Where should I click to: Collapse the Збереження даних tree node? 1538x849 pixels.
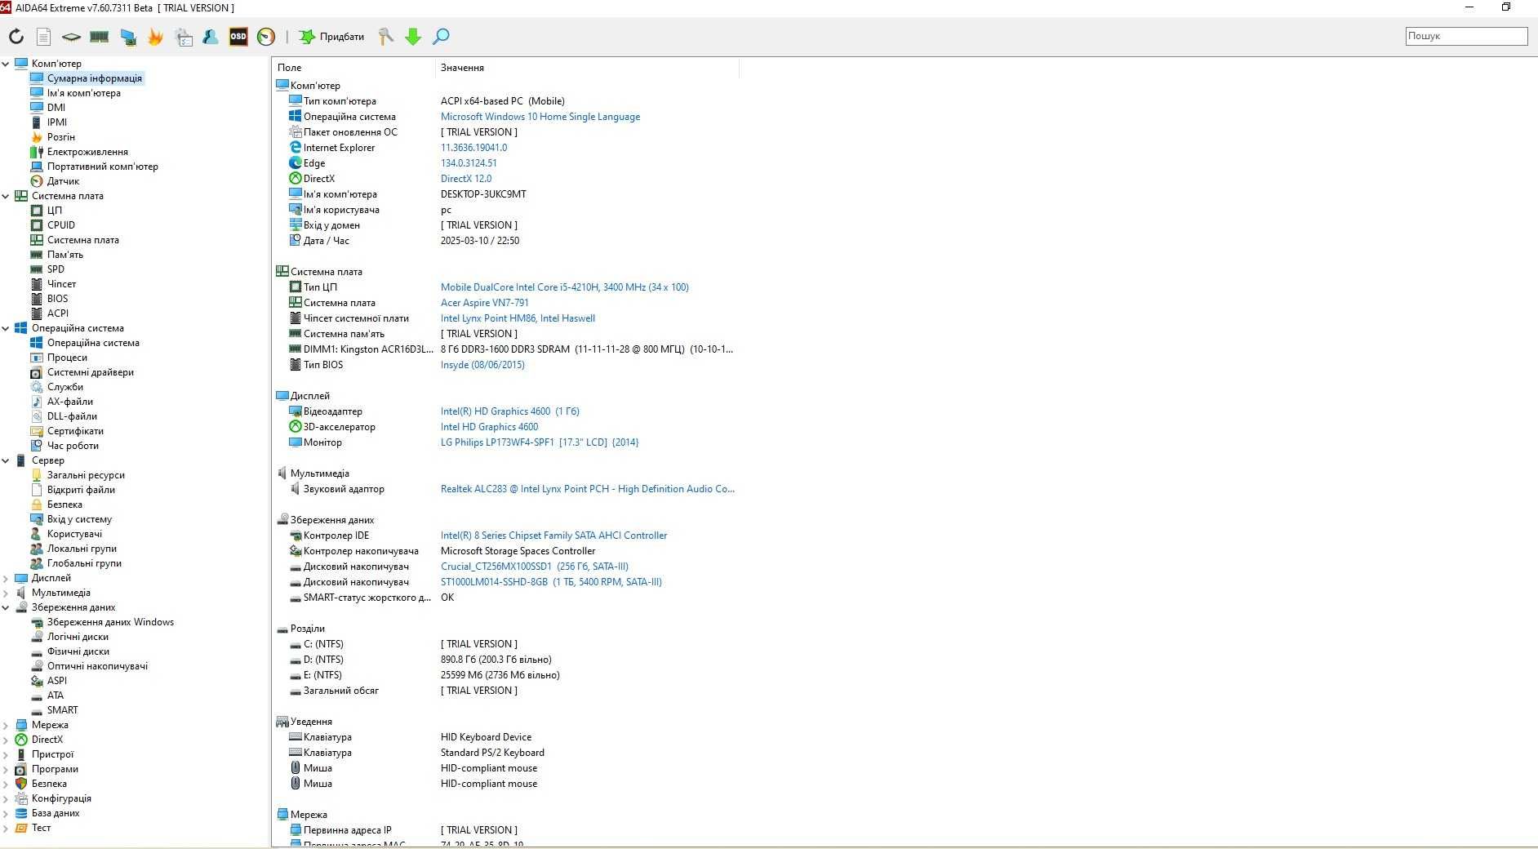tap(6, 607)
